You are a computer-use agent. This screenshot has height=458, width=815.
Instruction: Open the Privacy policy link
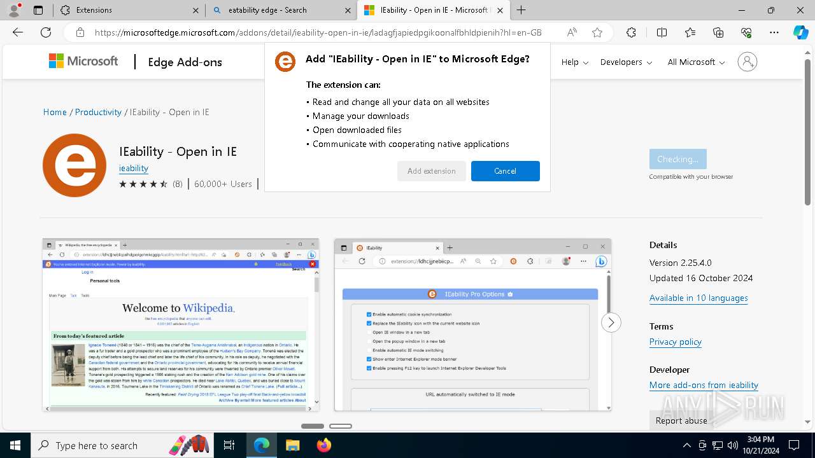click(676, 342)
